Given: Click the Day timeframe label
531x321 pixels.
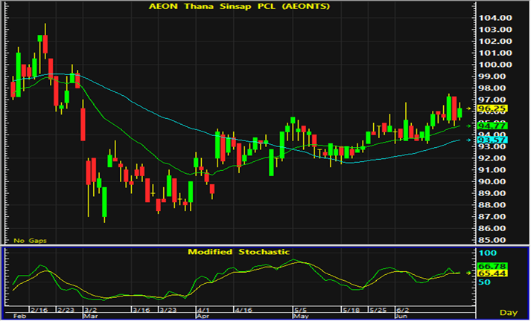Looking at the screenshot, I should [509, 313].
